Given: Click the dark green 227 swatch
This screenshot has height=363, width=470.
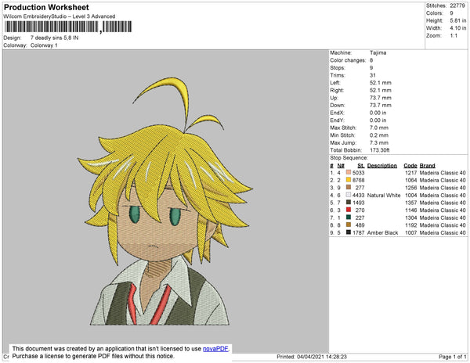Looking at the screenshot, I should (x=349, y=217).
